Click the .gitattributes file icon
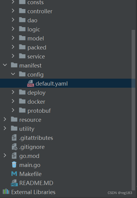Screen dimensions: 137x198 click(14, 138)
